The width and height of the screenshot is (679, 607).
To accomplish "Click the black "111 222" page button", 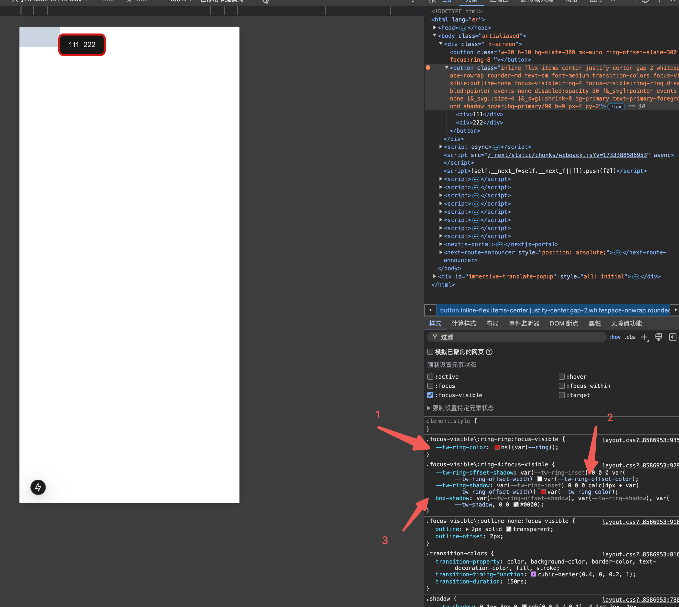I will [x=82, y=45].
